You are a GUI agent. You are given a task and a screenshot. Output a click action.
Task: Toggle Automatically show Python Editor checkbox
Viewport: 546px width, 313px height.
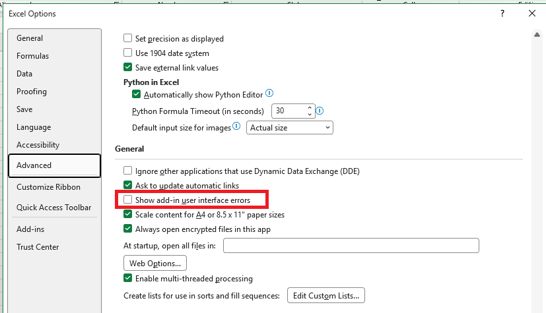137,94
